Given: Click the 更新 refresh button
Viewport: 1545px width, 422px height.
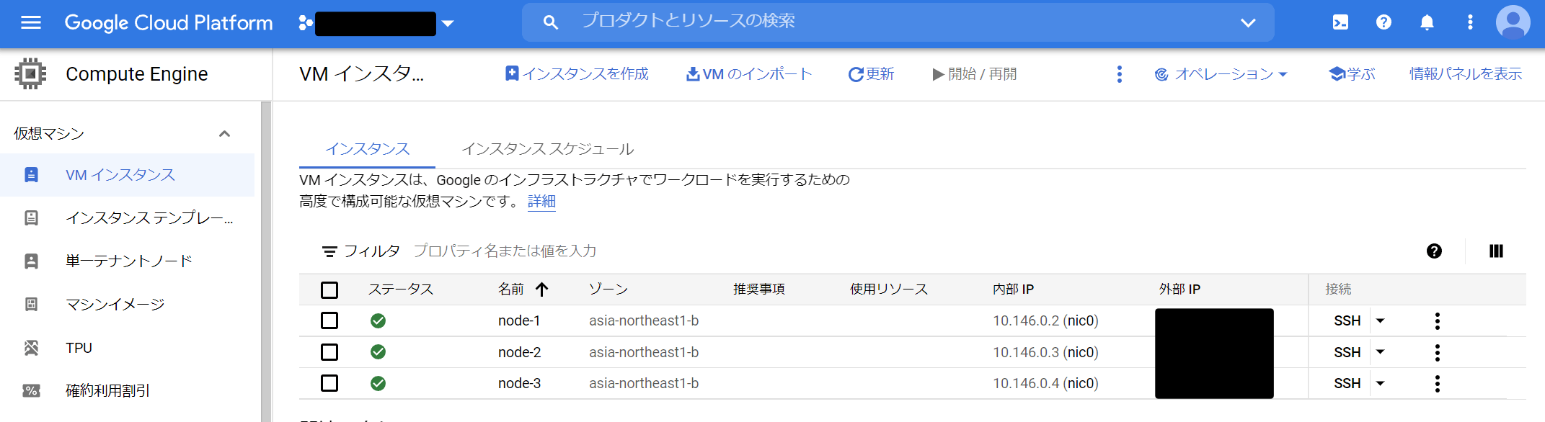Looking at the screenshot, I should [x=871, y=74].
